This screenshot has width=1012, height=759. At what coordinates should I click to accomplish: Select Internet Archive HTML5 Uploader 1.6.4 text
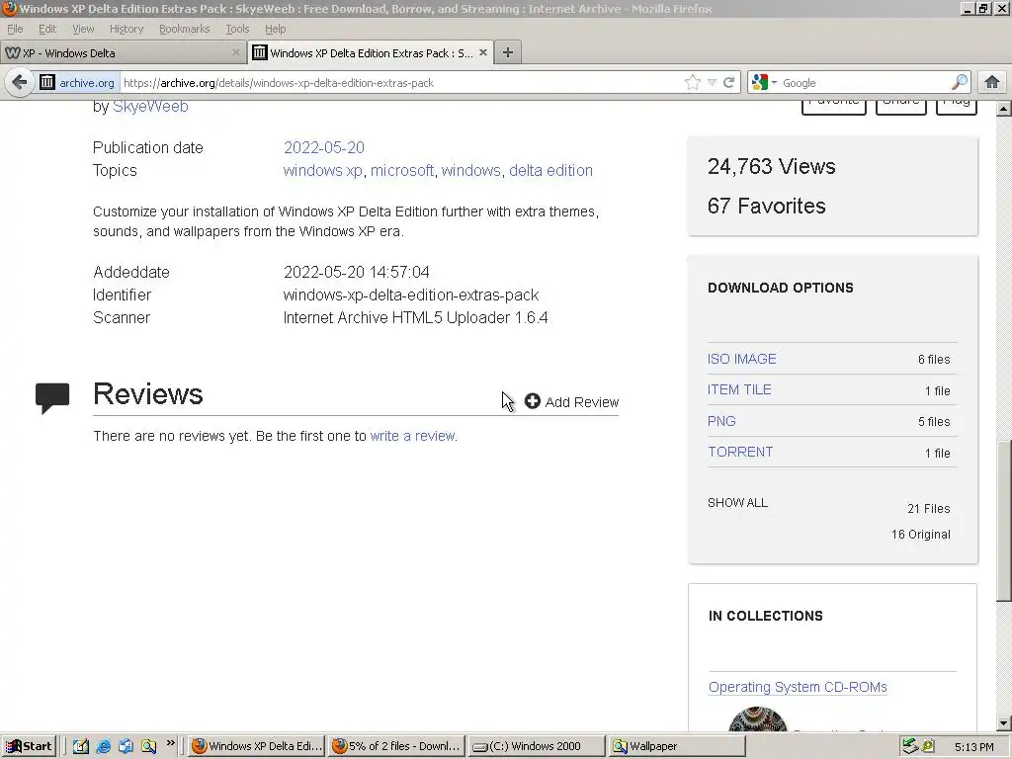coord(416,317)
